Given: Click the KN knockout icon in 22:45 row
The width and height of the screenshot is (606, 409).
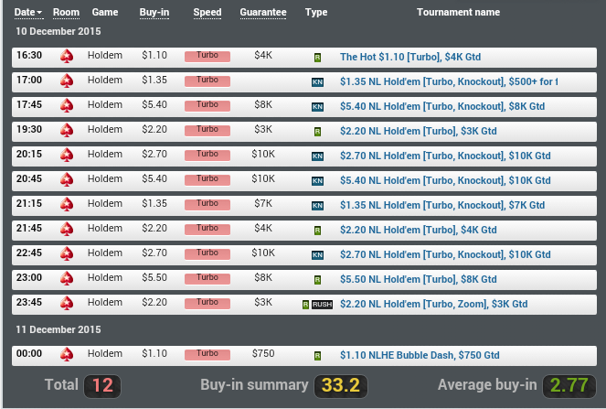Looking at the screenshot, I should 317,256.
